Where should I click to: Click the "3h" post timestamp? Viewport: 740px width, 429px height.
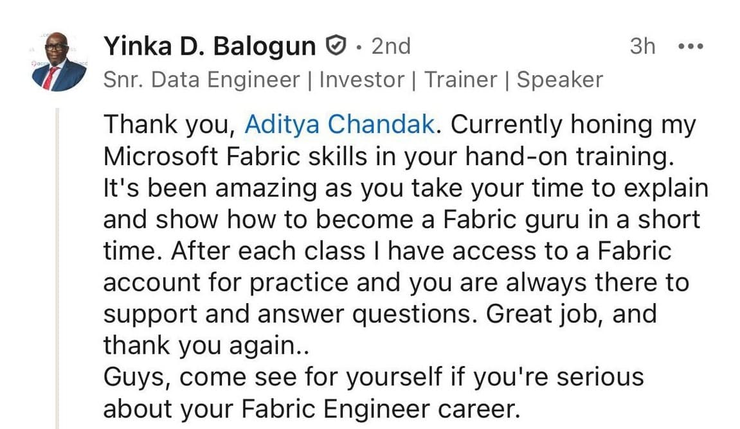click(x=643, y=46)
